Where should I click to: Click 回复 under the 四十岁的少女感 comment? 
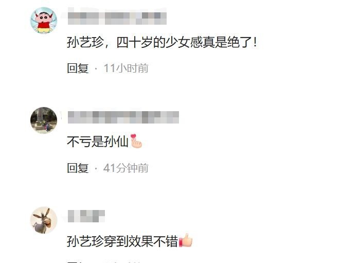point(78,68)
